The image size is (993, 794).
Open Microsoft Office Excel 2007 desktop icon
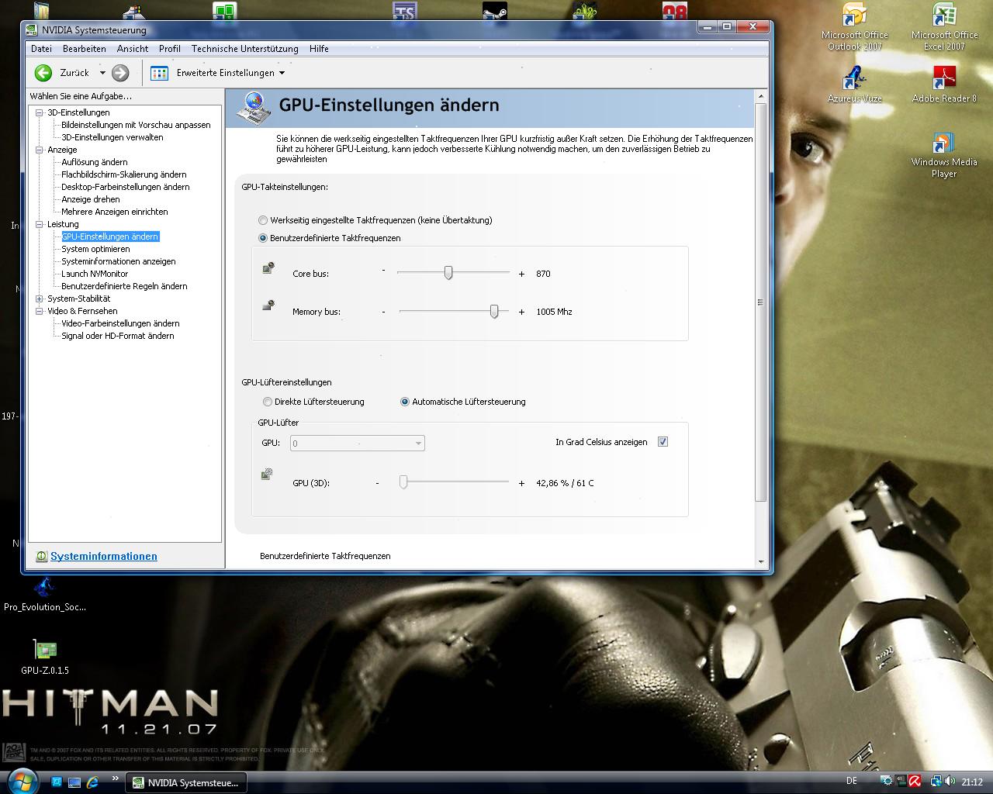tap(944, 26)
